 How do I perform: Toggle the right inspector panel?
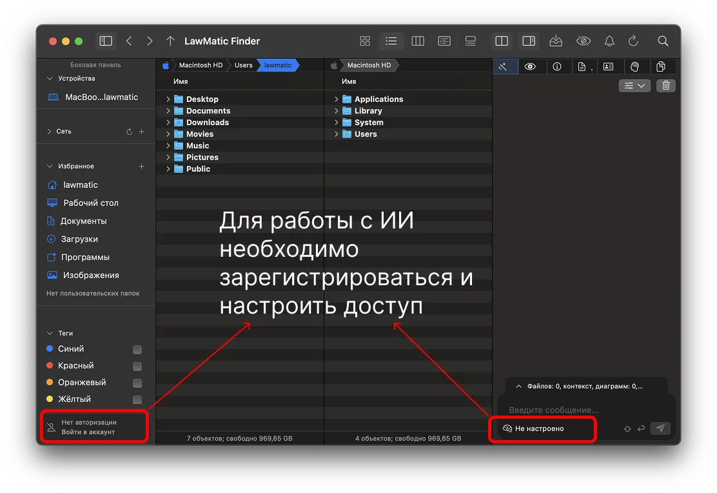(529, 41)
